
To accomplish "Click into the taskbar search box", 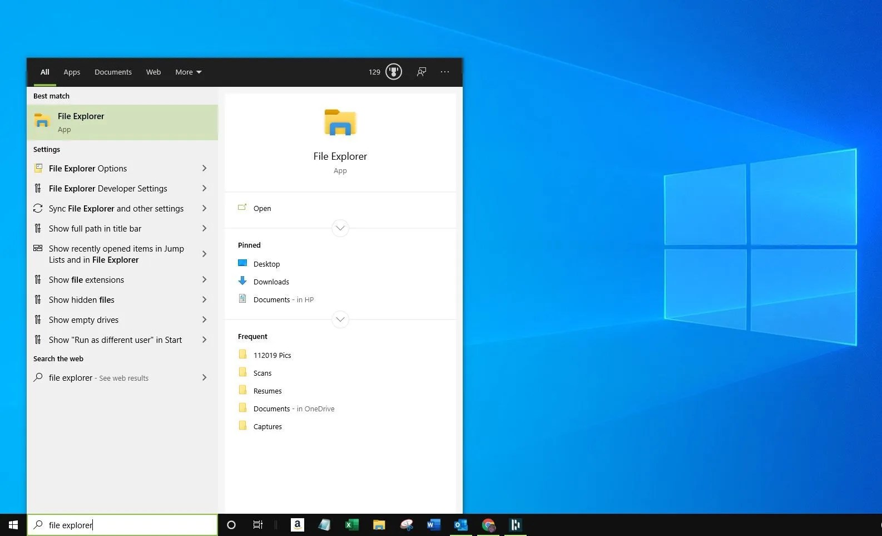I will [122, 525].
